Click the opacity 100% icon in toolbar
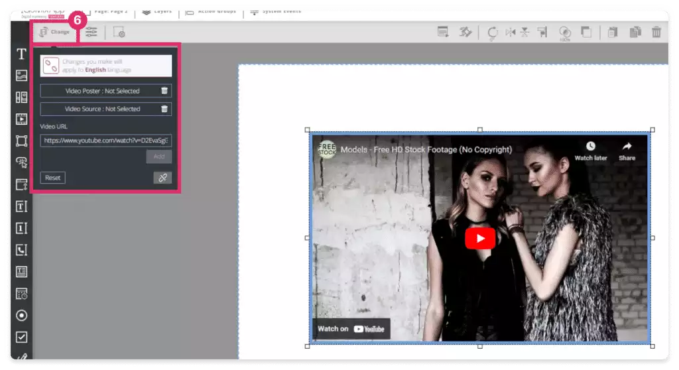679x370 pixels. (x=564, y=33)
